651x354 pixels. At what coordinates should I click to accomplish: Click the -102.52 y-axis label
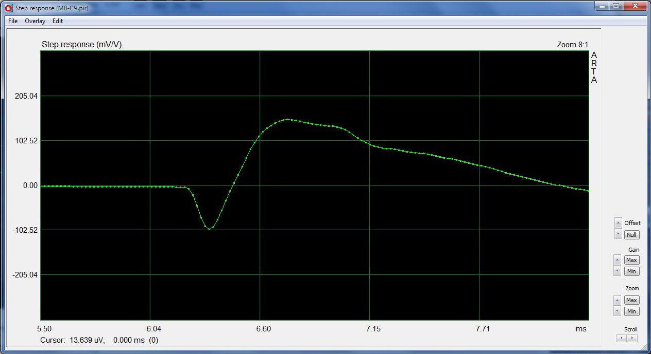tap(26, 230)
